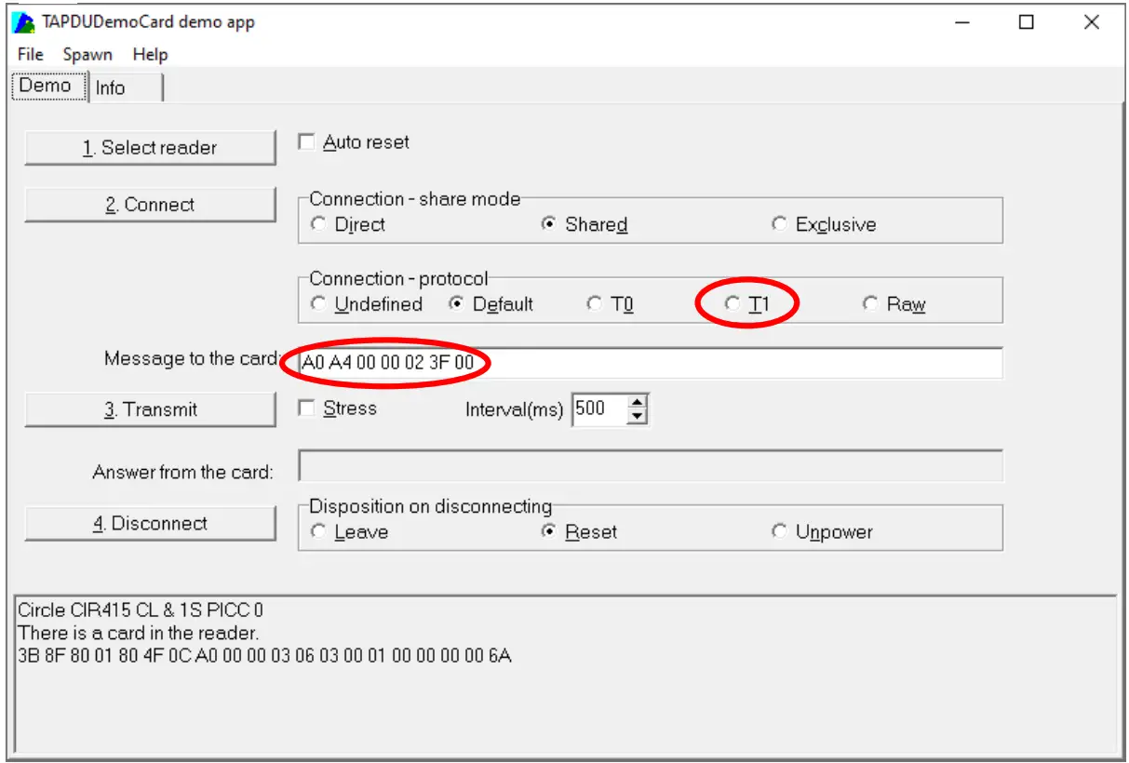Enable the Stress checkbox
Screen dimensions: 1129x763
point(337,408)
